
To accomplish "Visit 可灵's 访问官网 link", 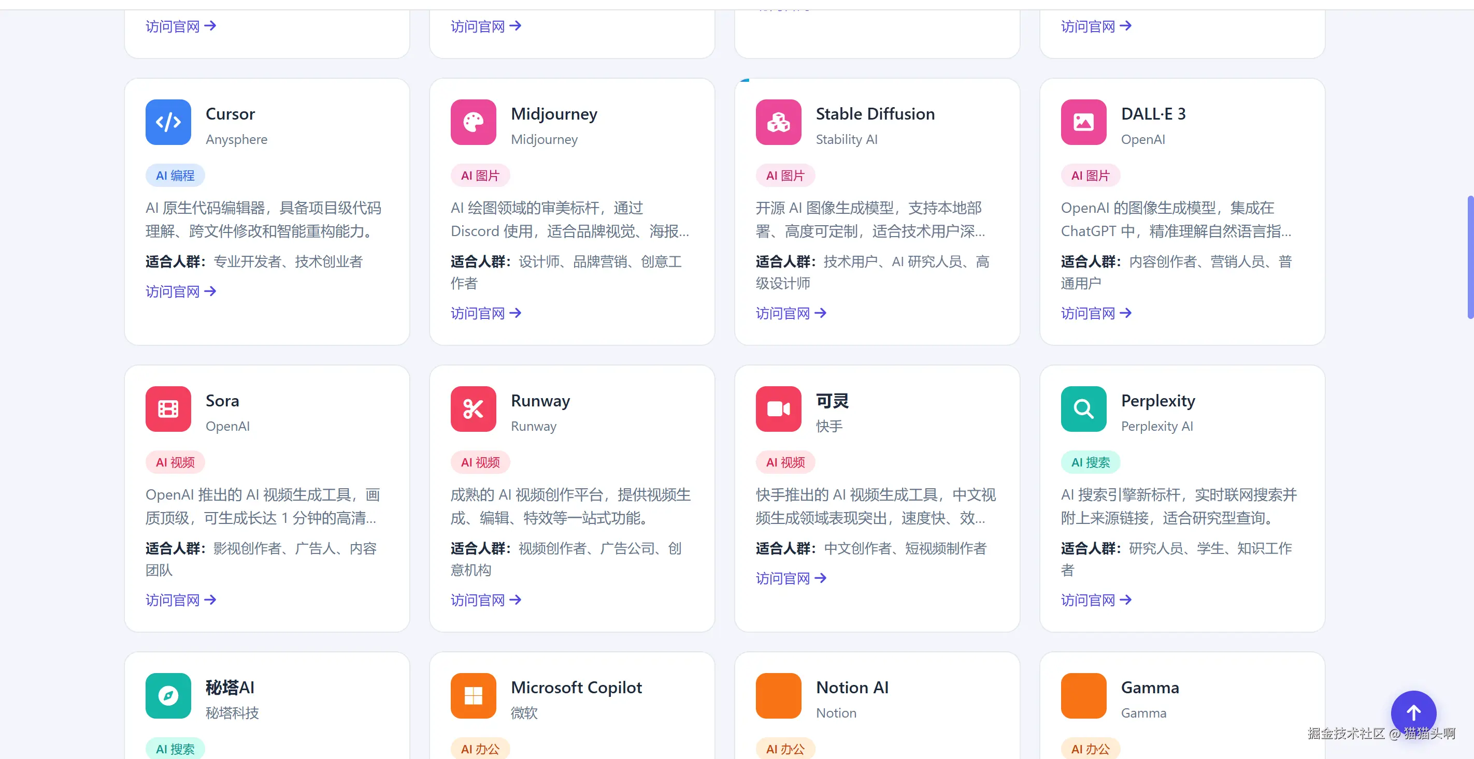I will (791, 578).
